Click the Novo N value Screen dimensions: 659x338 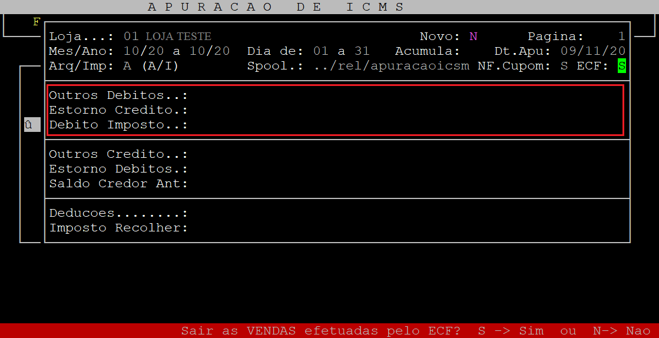click(473, 37)
